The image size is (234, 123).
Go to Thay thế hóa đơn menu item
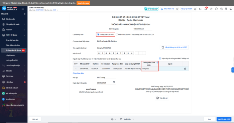coord(12,40)
